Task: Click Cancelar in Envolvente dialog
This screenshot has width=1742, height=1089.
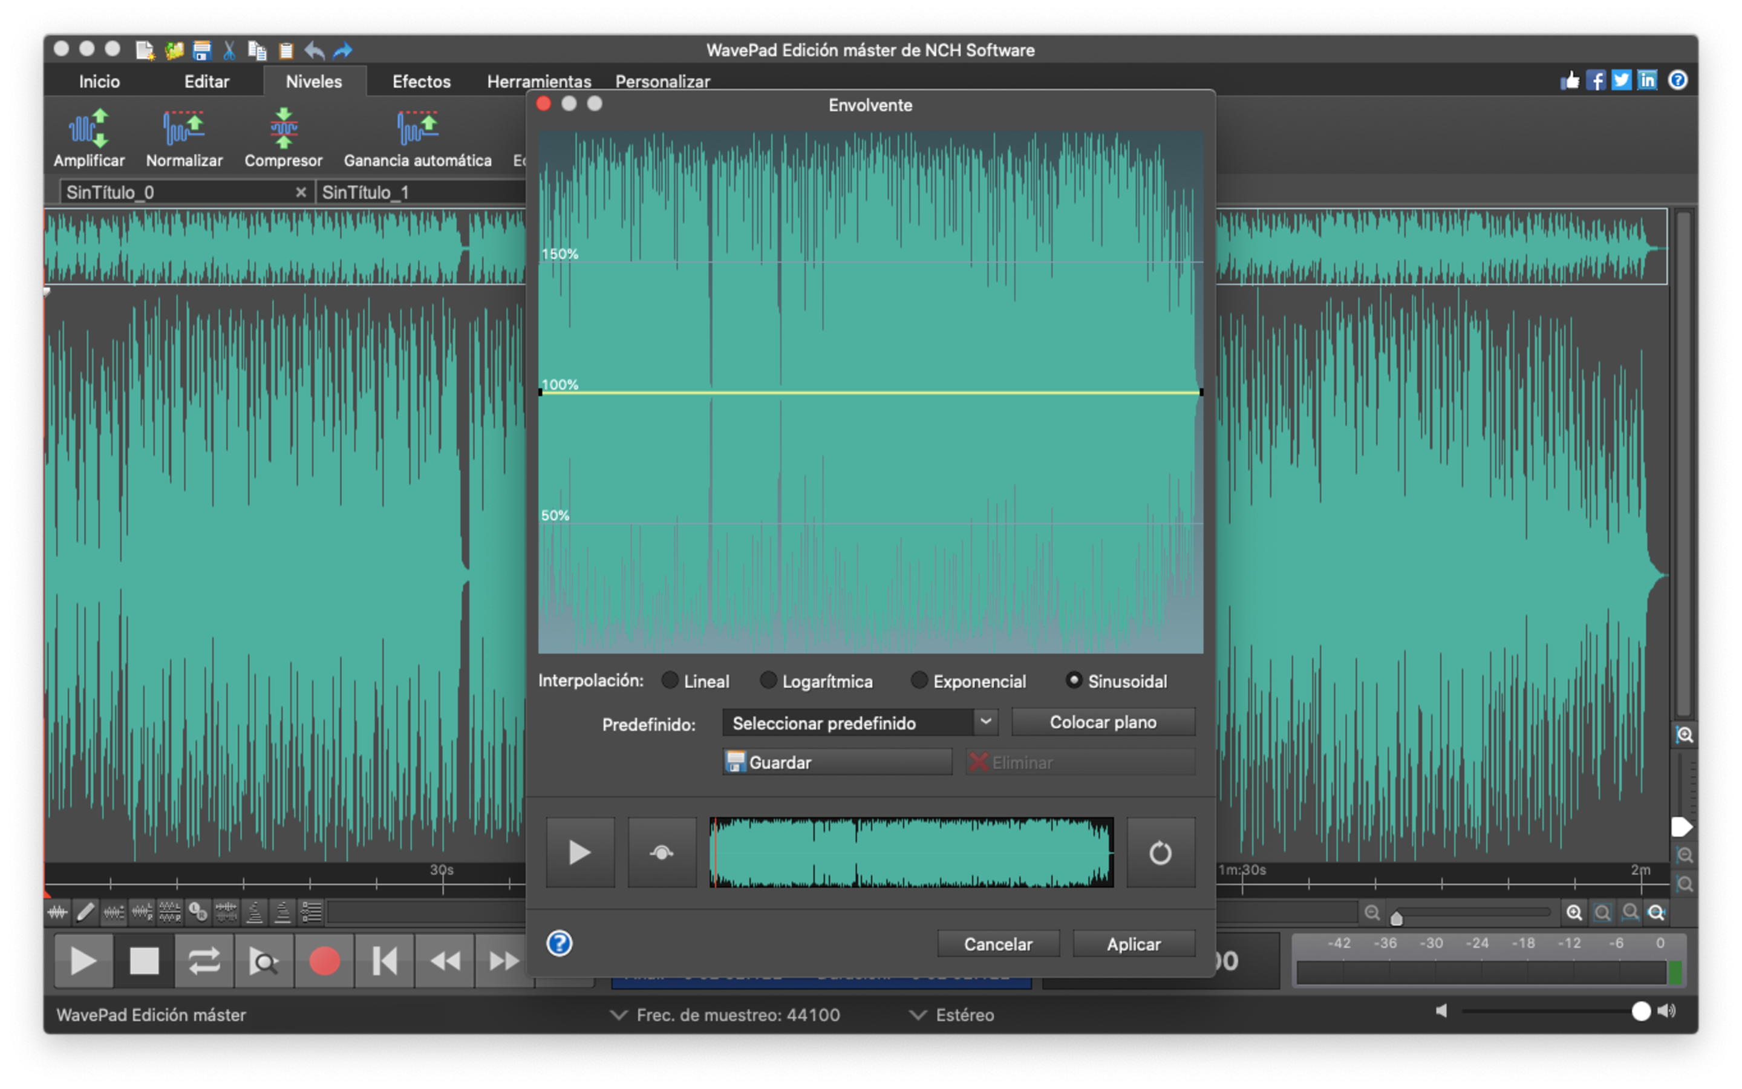Action: [x=997, y=944]
